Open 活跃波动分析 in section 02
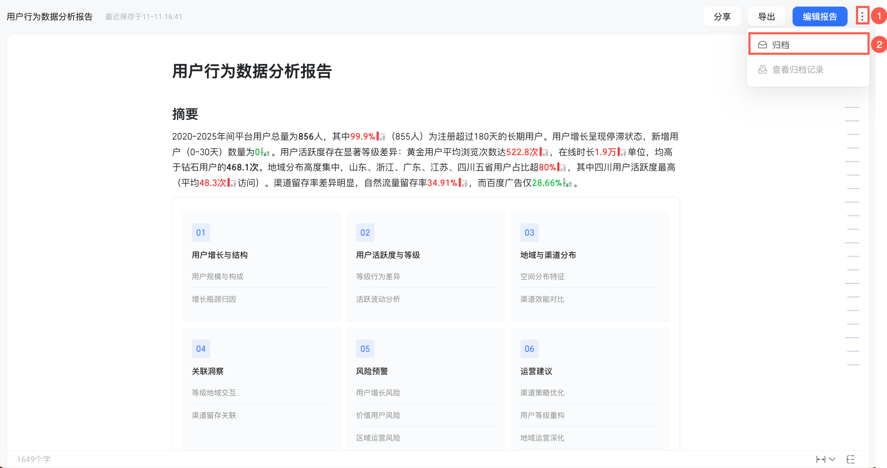The width and height of the screenshot is (887, 468). [378, 299]
